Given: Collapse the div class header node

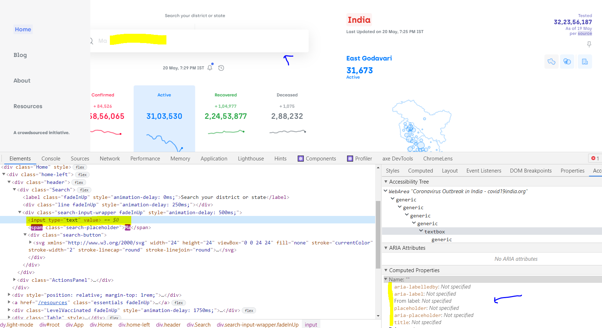Looking at the screenshot, I should (9, 182).
